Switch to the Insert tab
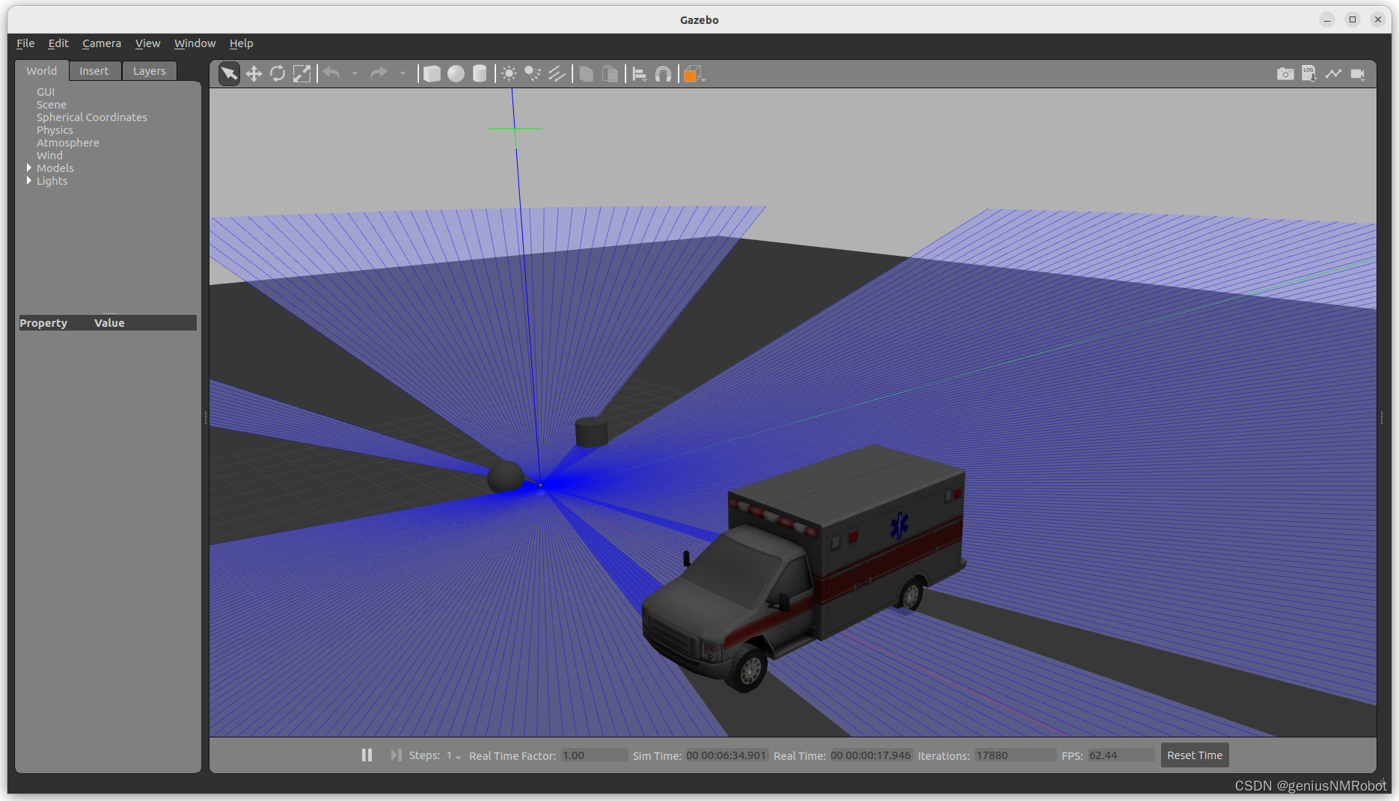1399x801 pixels. (x=94, y=70)
